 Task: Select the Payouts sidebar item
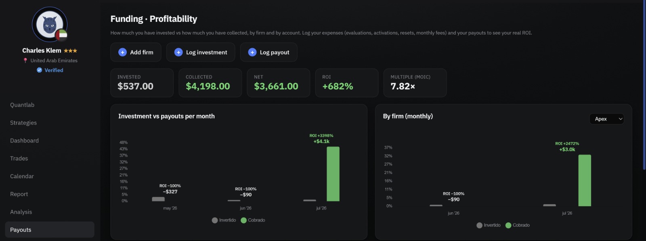coord(50,230)
